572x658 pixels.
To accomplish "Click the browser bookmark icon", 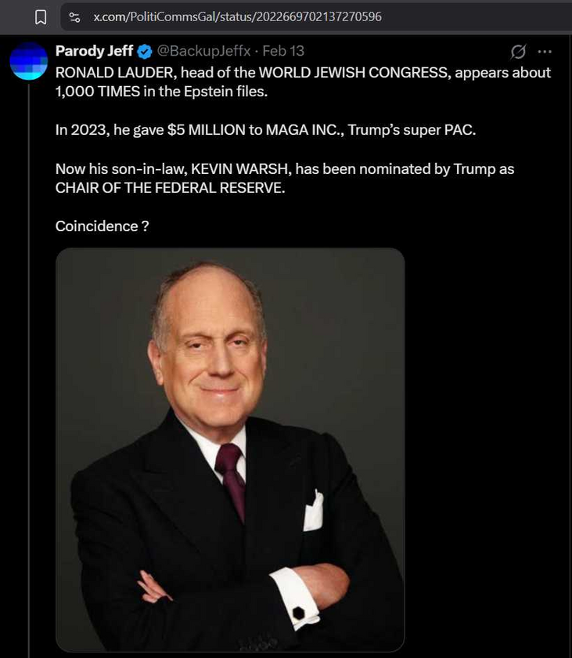I will click(x=41, y=17).
